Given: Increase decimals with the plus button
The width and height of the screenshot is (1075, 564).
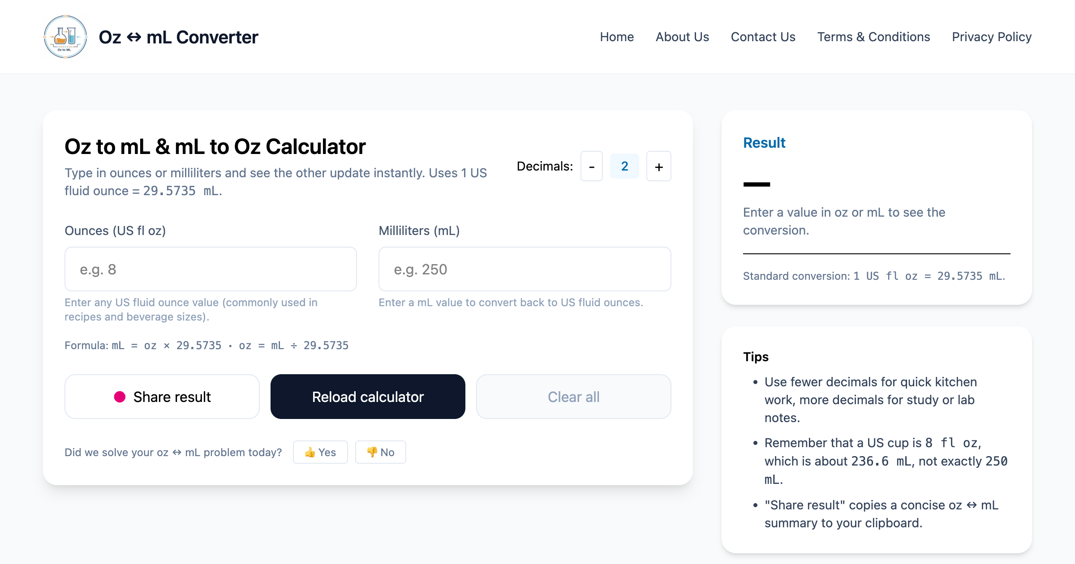Looking at the screenshot, I should 658,167.
